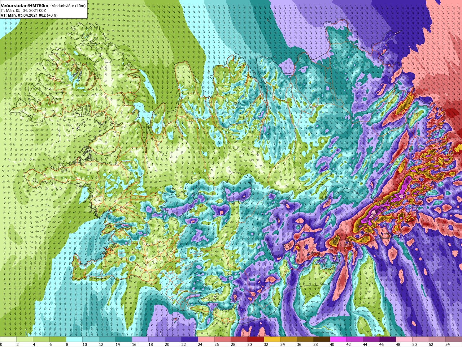Select the legend swatch between 40 and 42
462x347 pixels.
coord(338,339)
